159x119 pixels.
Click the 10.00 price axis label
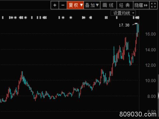[150, 81]
